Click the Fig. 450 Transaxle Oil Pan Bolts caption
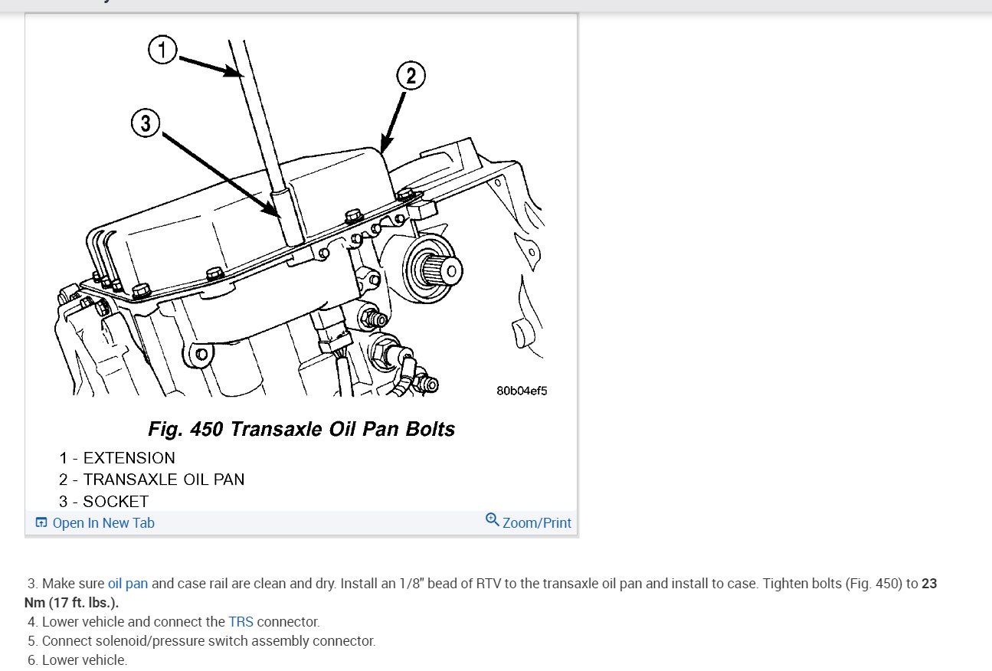 [x=301, y=429]
